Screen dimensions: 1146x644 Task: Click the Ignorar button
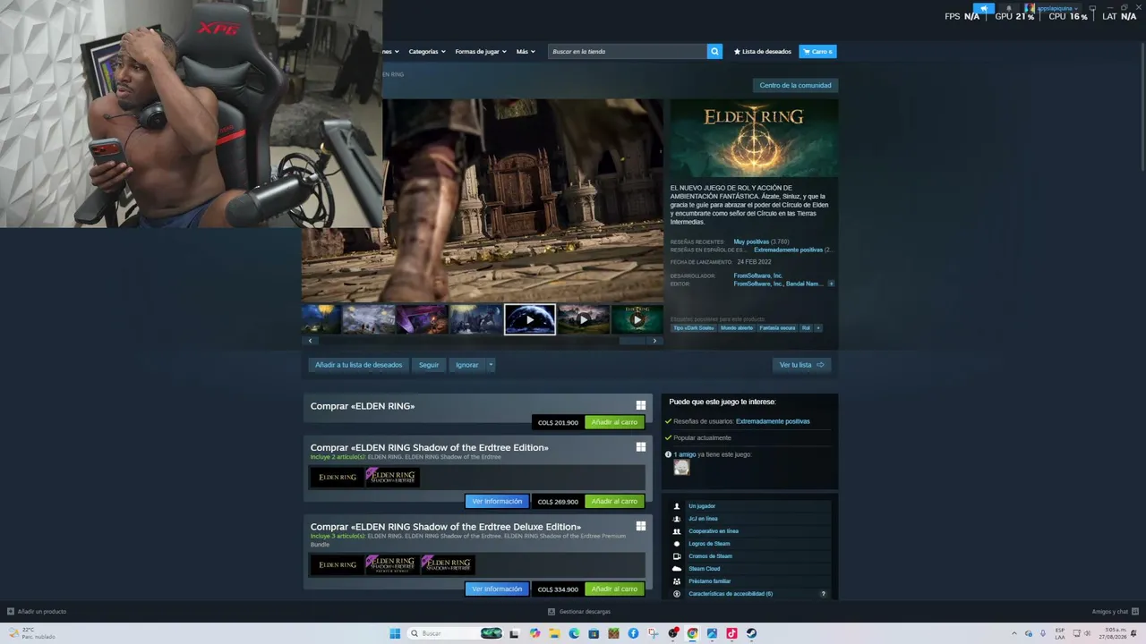click(467, 365)
